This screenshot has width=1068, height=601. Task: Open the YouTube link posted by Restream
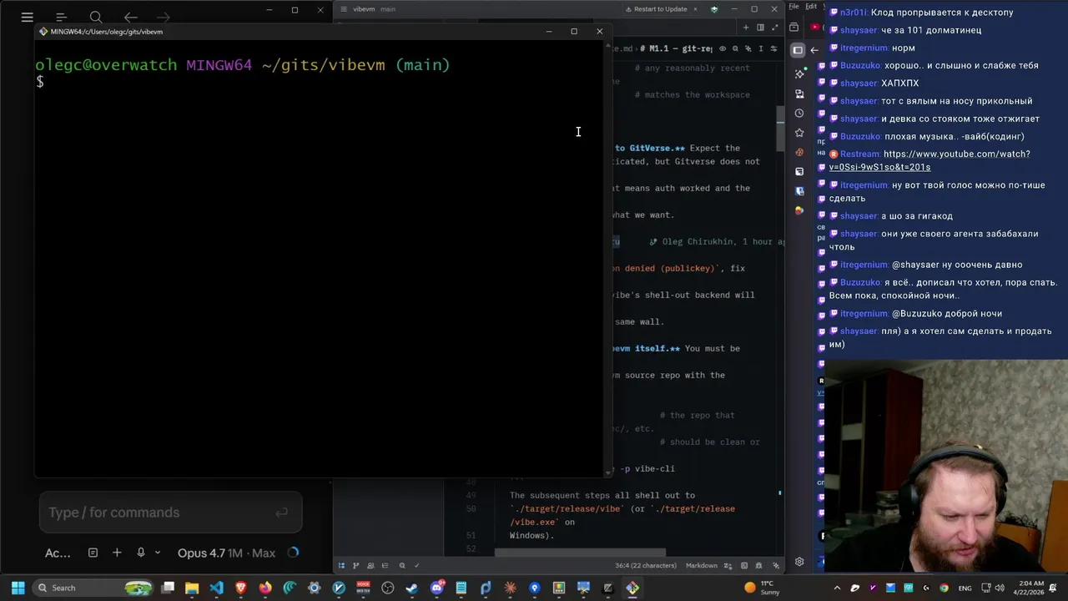tap(929, 160)
